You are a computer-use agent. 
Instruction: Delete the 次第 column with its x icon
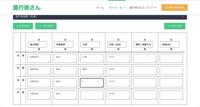pyautogui.click(x=92, y=49)
